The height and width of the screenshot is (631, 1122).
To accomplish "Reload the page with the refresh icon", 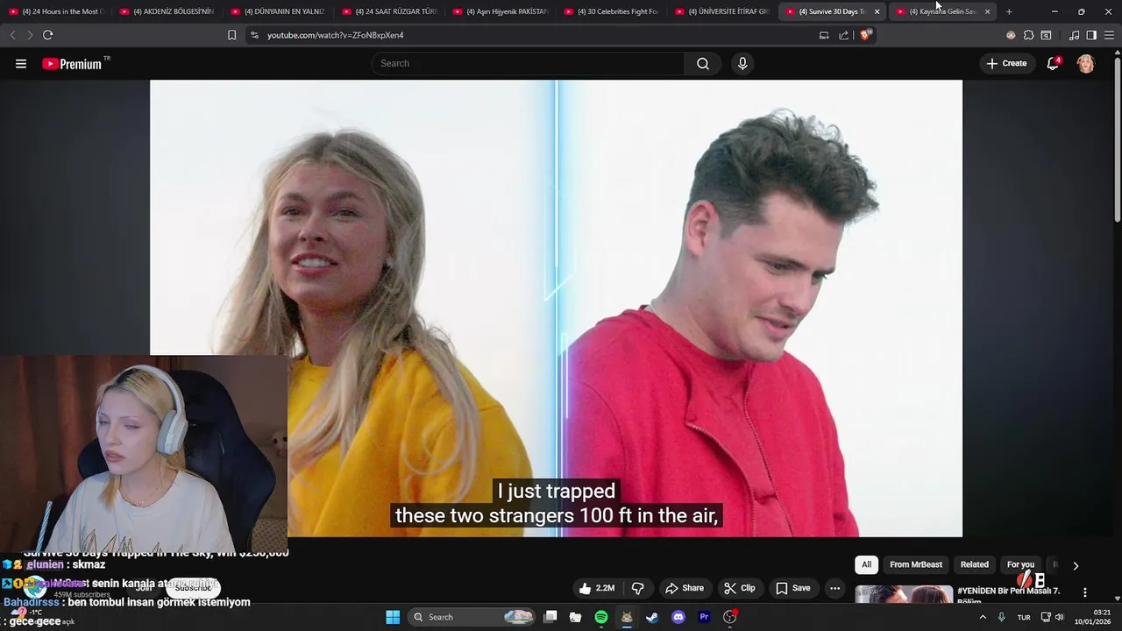I will [x=47, y=35].
